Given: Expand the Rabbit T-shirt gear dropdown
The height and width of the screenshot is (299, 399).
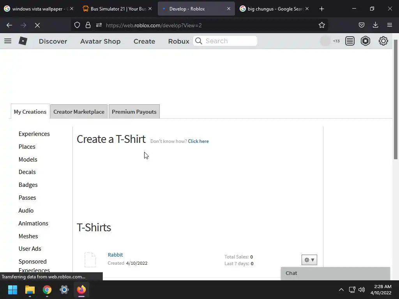Looking at the screenshot, I should [309, 260].
